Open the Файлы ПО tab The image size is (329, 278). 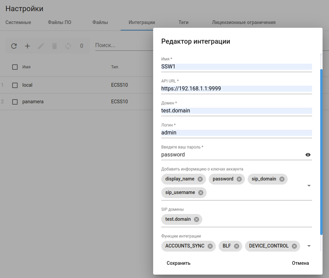[59, 22]
